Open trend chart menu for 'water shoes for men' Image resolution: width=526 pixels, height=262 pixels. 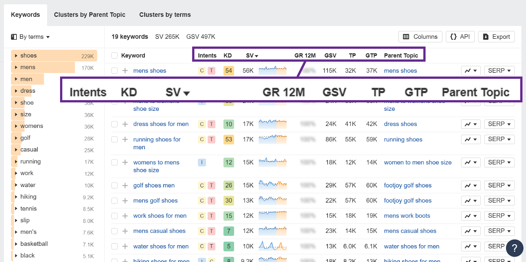point(471,247)
